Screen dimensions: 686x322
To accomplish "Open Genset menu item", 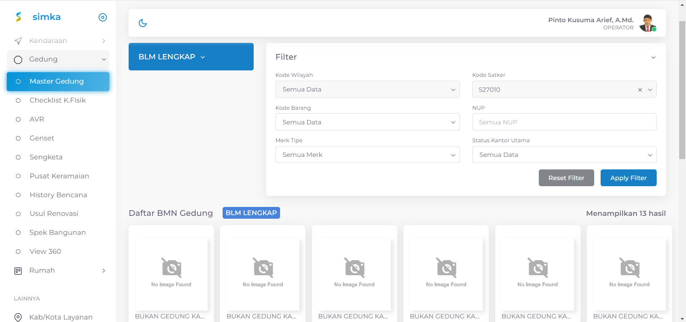I will click(x=58, y=138).
